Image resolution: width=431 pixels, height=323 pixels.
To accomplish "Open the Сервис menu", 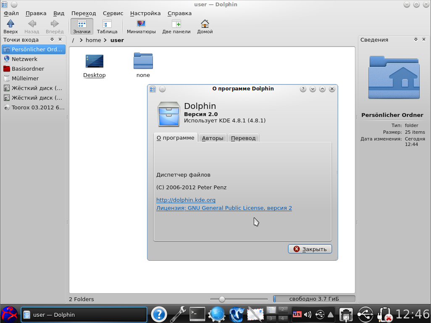I will pyautogui.click(x=113, y=13).
